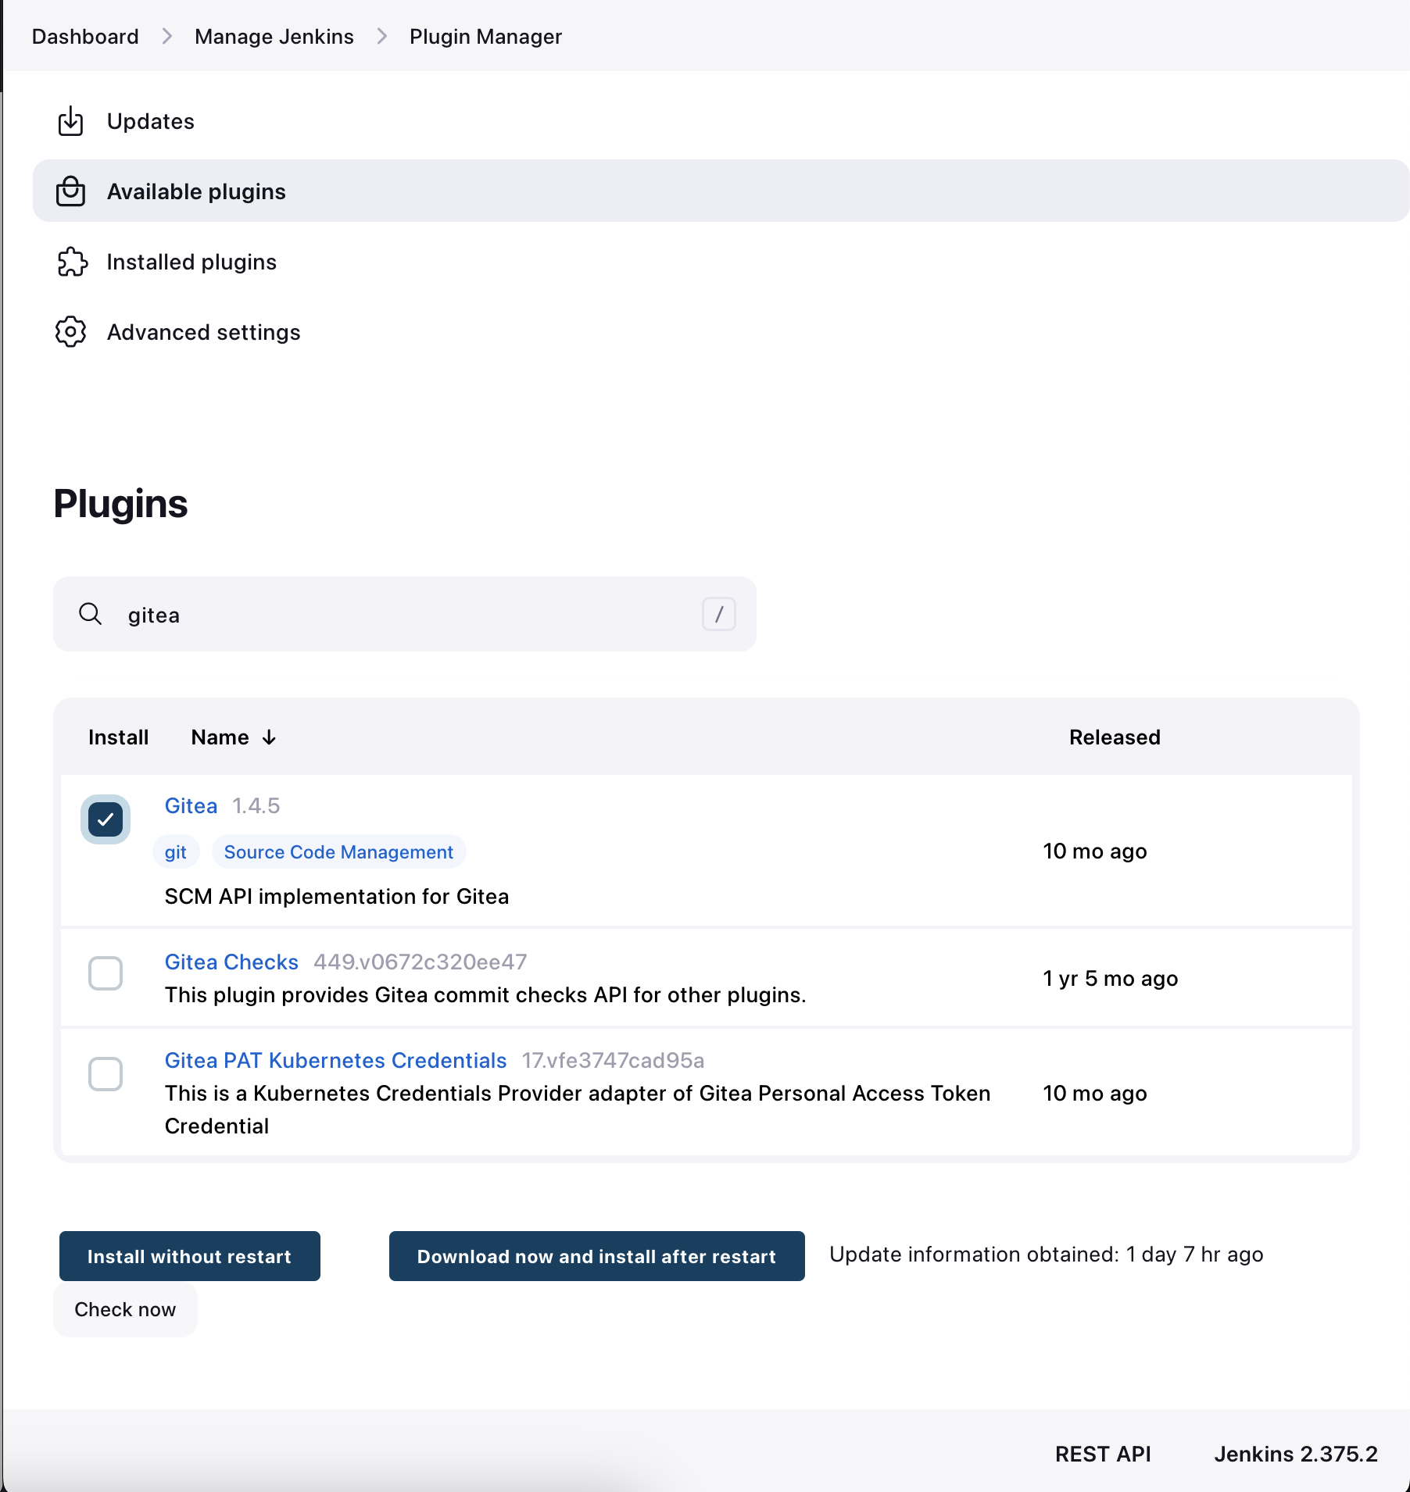The image size is (1410, 1492).
Task: Click the Available plugins bag icon
Action: [x=71, y=191]
